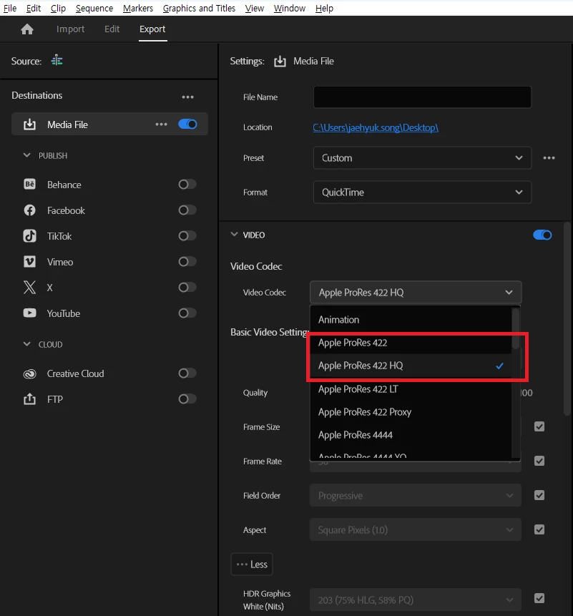
Task: Open the Graphics and Titles menu
Action: [199, 9]
